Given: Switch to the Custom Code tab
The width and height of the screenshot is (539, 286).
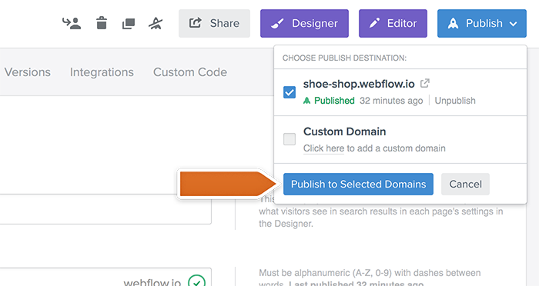Looking at the screenshot, I should click(190, 72).
